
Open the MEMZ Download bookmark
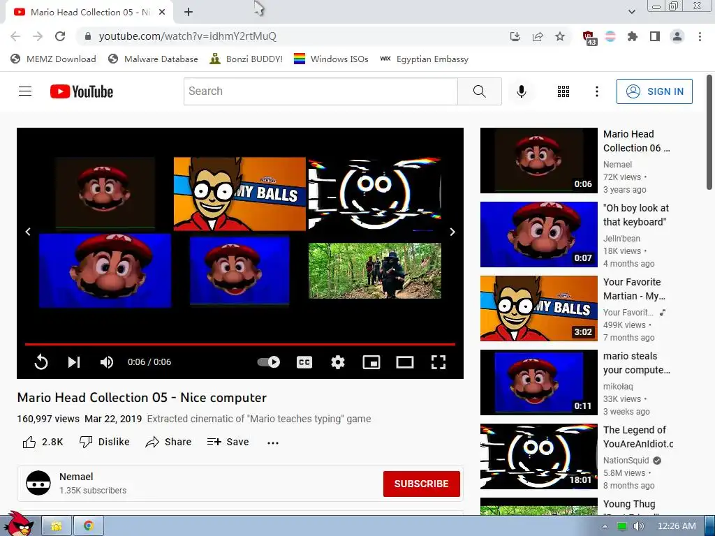tap(53, 59)
